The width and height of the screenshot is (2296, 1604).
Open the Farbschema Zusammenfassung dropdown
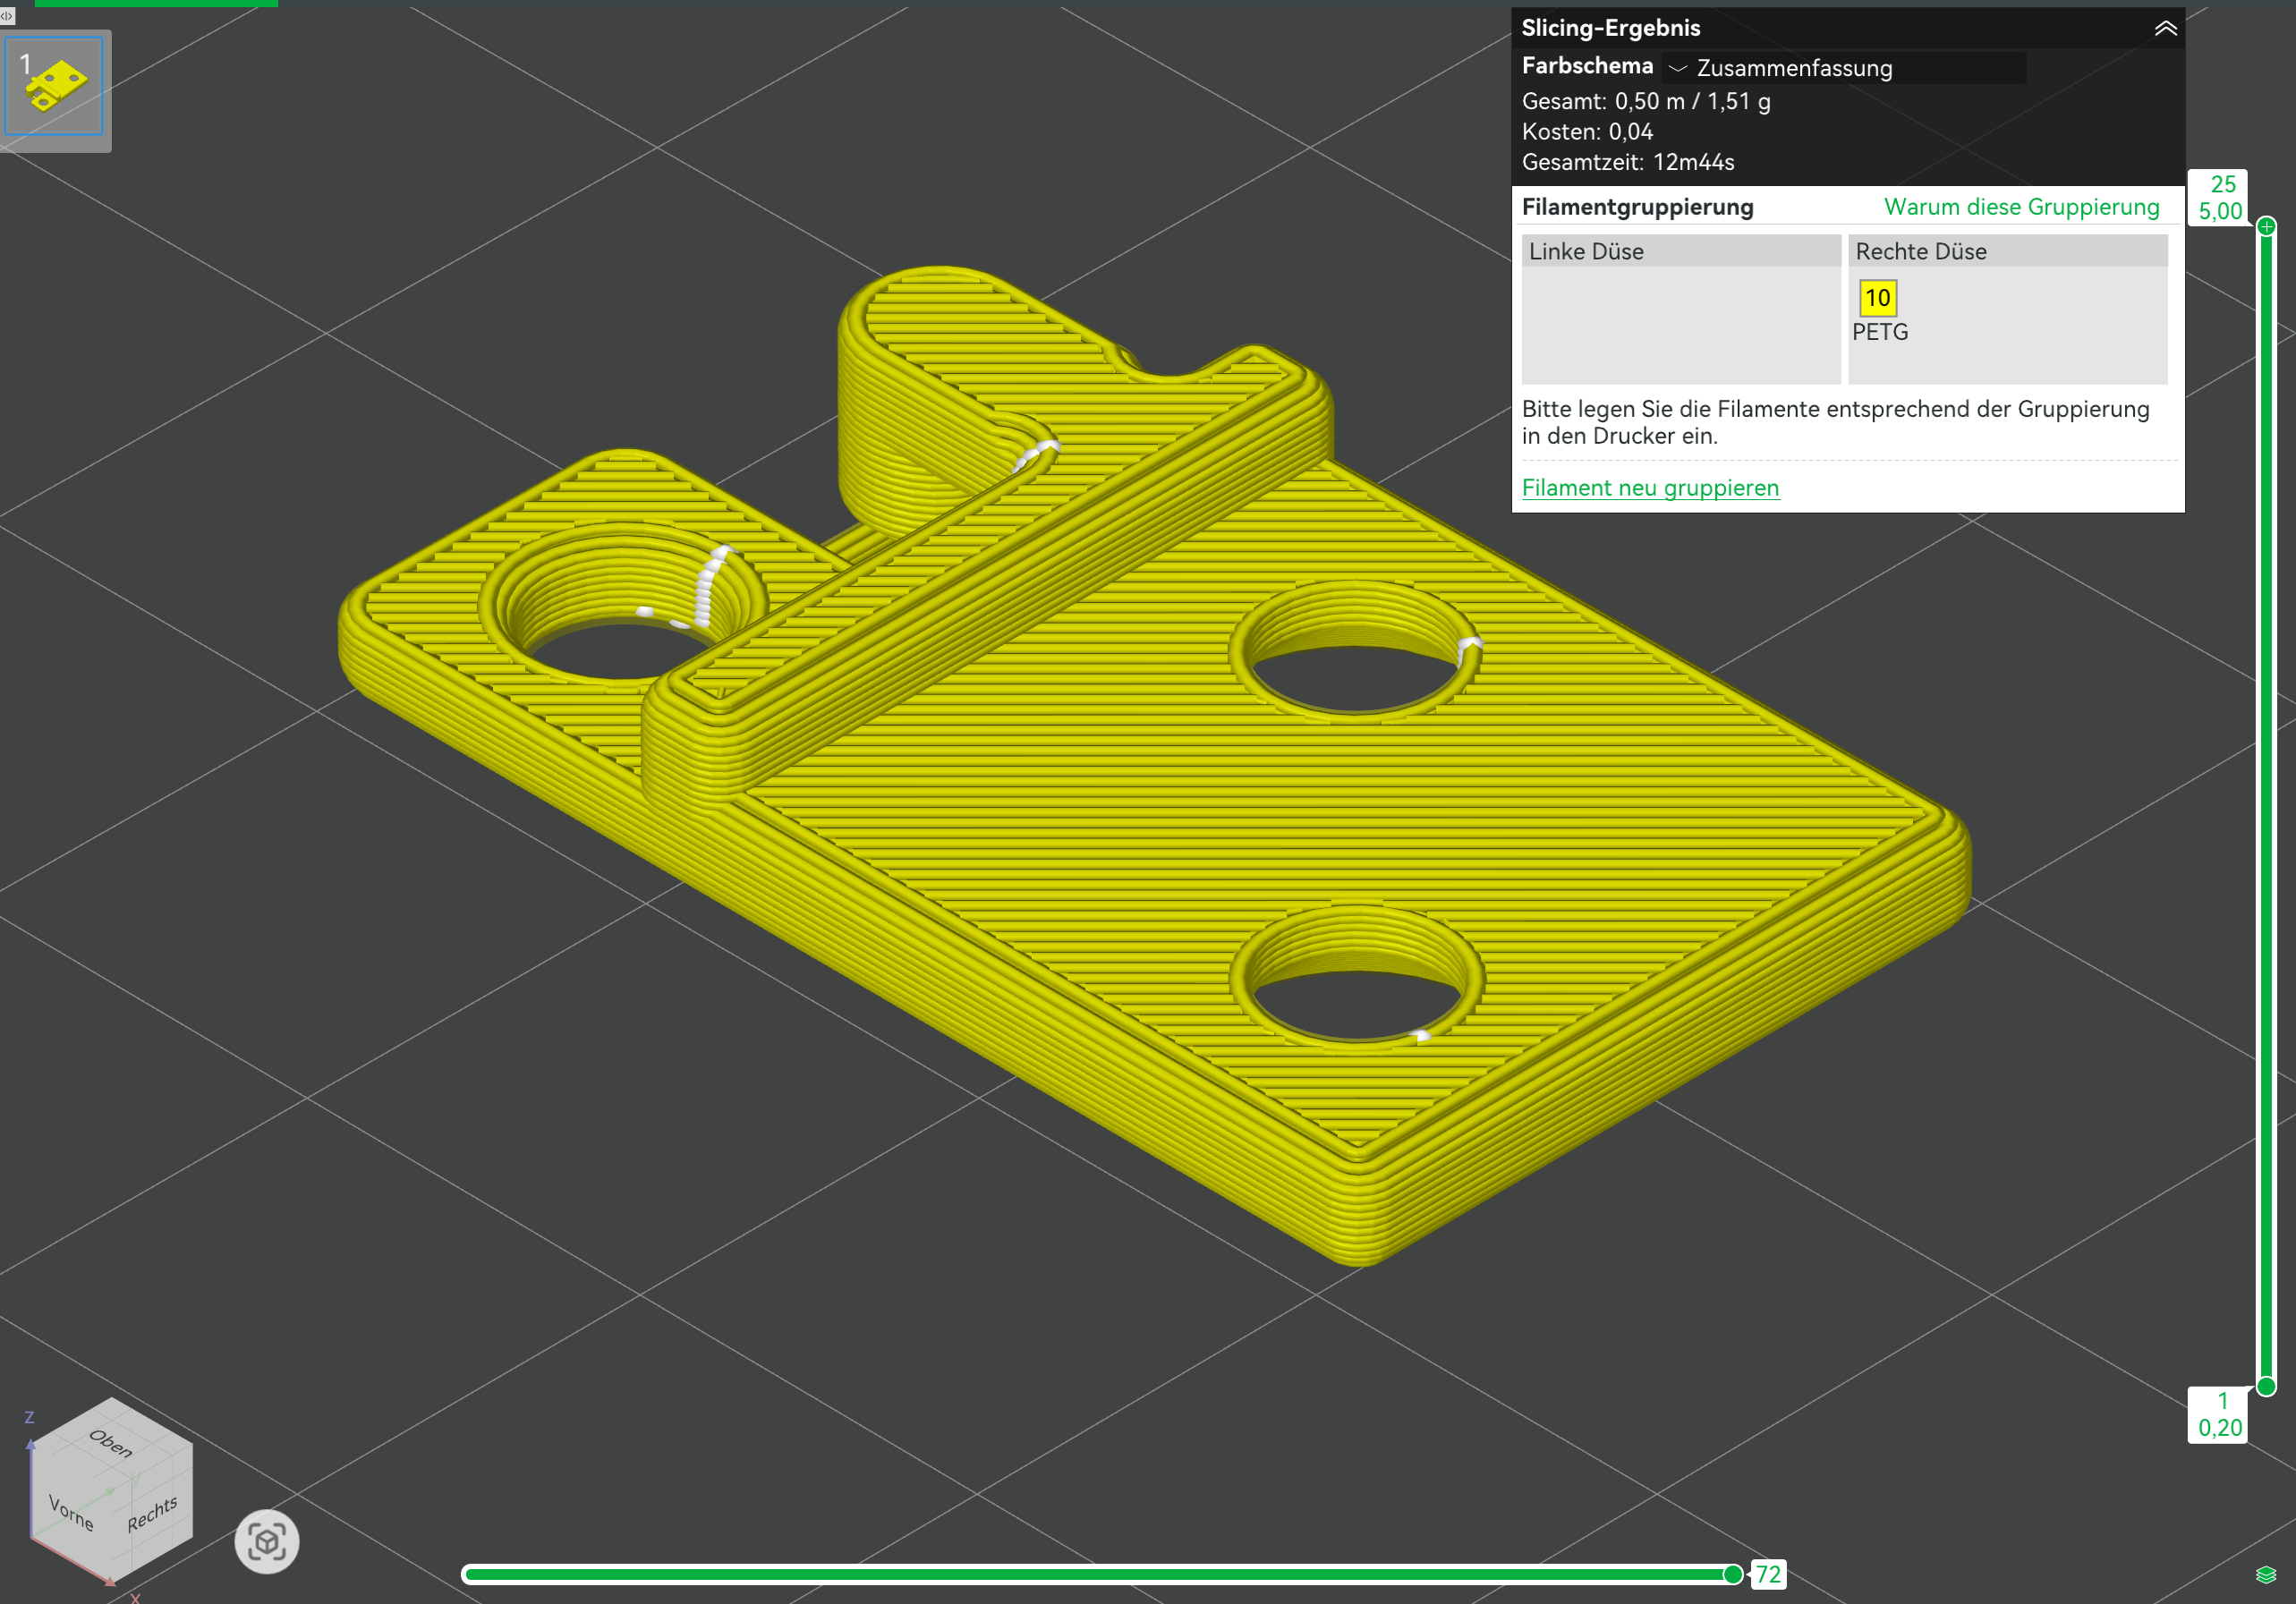tap(1843, 68)
